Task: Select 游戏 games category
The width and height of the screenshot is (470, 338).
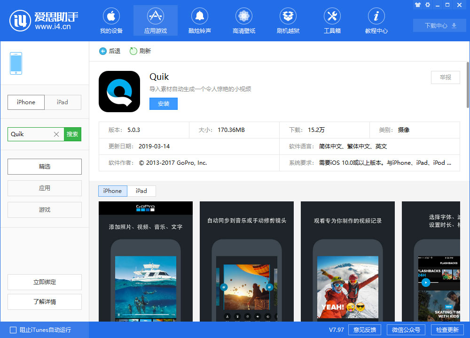Action: 45,209
